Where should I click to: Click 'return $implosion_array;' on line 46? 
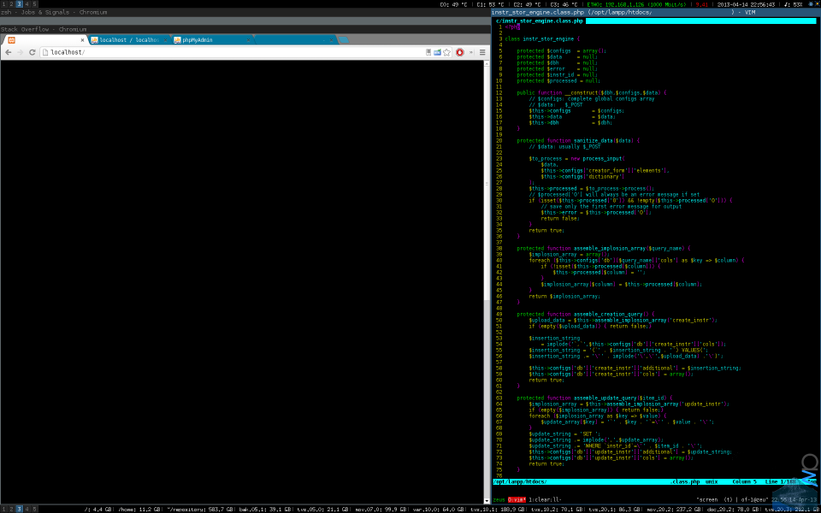pos(565,297)
